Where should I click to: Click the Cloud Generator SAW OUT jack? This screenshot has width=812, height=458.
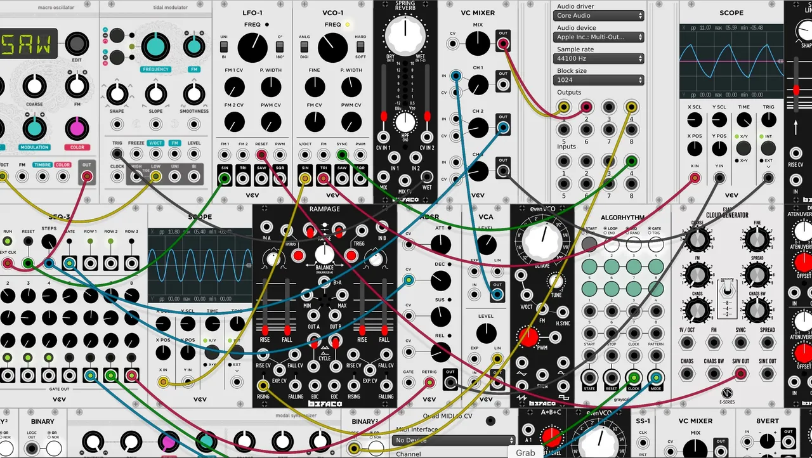click(x=740, y=374)
